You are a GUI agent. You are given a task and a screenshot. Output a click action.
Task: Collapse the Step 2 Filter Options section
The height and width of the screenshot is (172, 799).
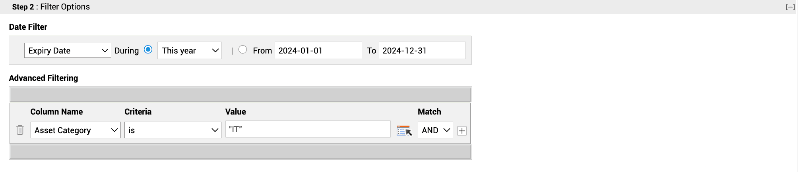(790, 7)
